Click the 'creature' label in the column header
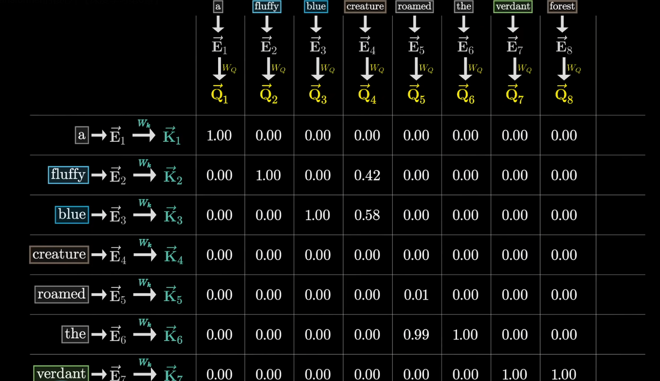Screen dimensions: 660x381 (365, 6)
